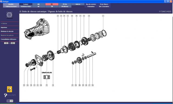Switch to the Contact tab
The width and height of the screenshot is (173, 104).
(x=26, y=4)
